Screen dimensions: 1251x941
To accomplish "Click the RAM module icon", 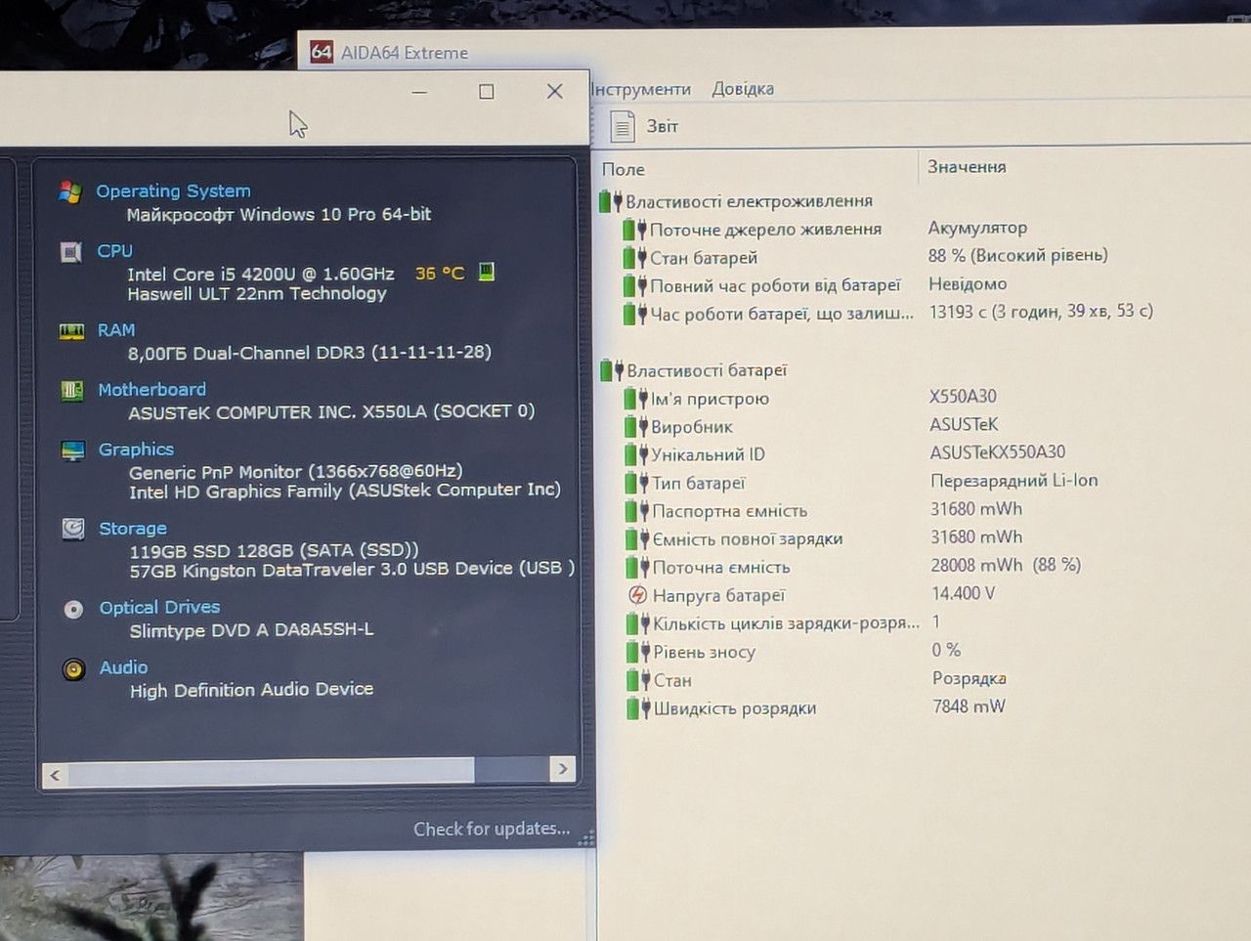I will [72, 331].
